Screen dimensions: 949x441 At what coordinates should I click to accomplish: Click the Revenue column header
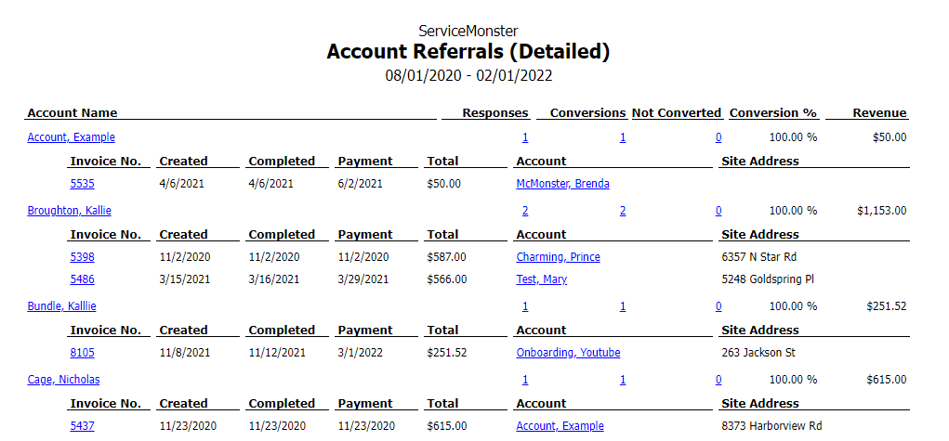[x=880, y=113]
